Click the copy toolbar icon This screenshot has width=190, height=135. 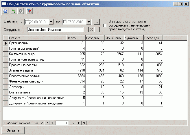tap(5, 11)
